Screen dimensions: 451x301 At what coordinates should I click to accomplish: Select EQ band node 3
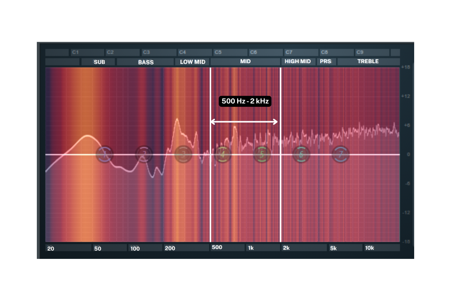click(183, 154)
